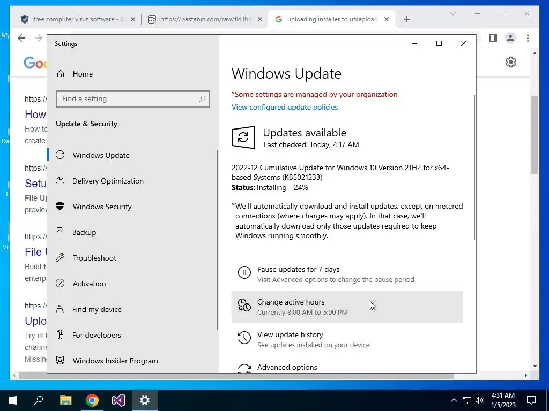Open View configured update policies link
The image size is (549, 411).
click(x=284, y=107)
